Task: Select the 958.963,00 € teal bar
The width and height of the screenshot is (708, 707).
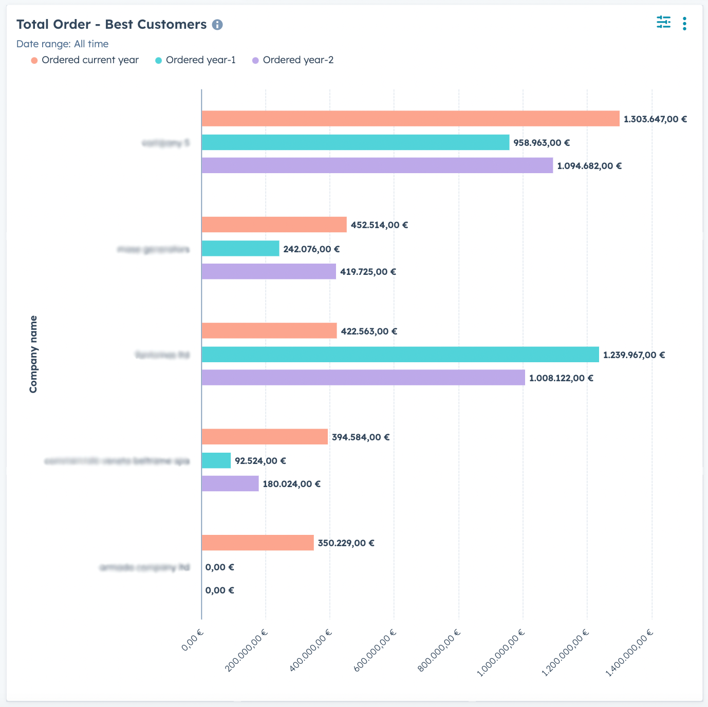Action: [x=355, y=142]
